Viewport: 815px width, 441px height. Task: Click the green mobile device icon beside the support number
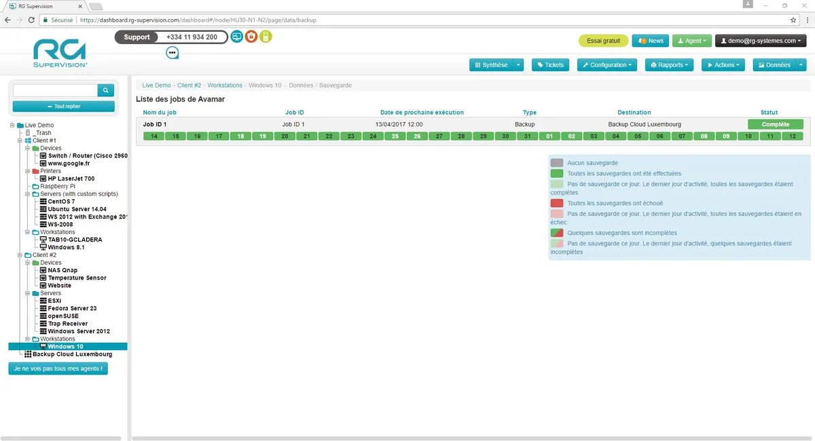[266, 37]
